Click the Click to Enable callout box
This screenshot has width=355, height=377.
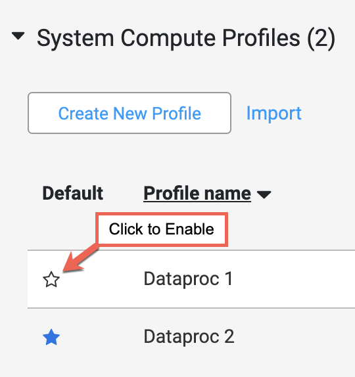pyautogui.click(x=162, y=229)
